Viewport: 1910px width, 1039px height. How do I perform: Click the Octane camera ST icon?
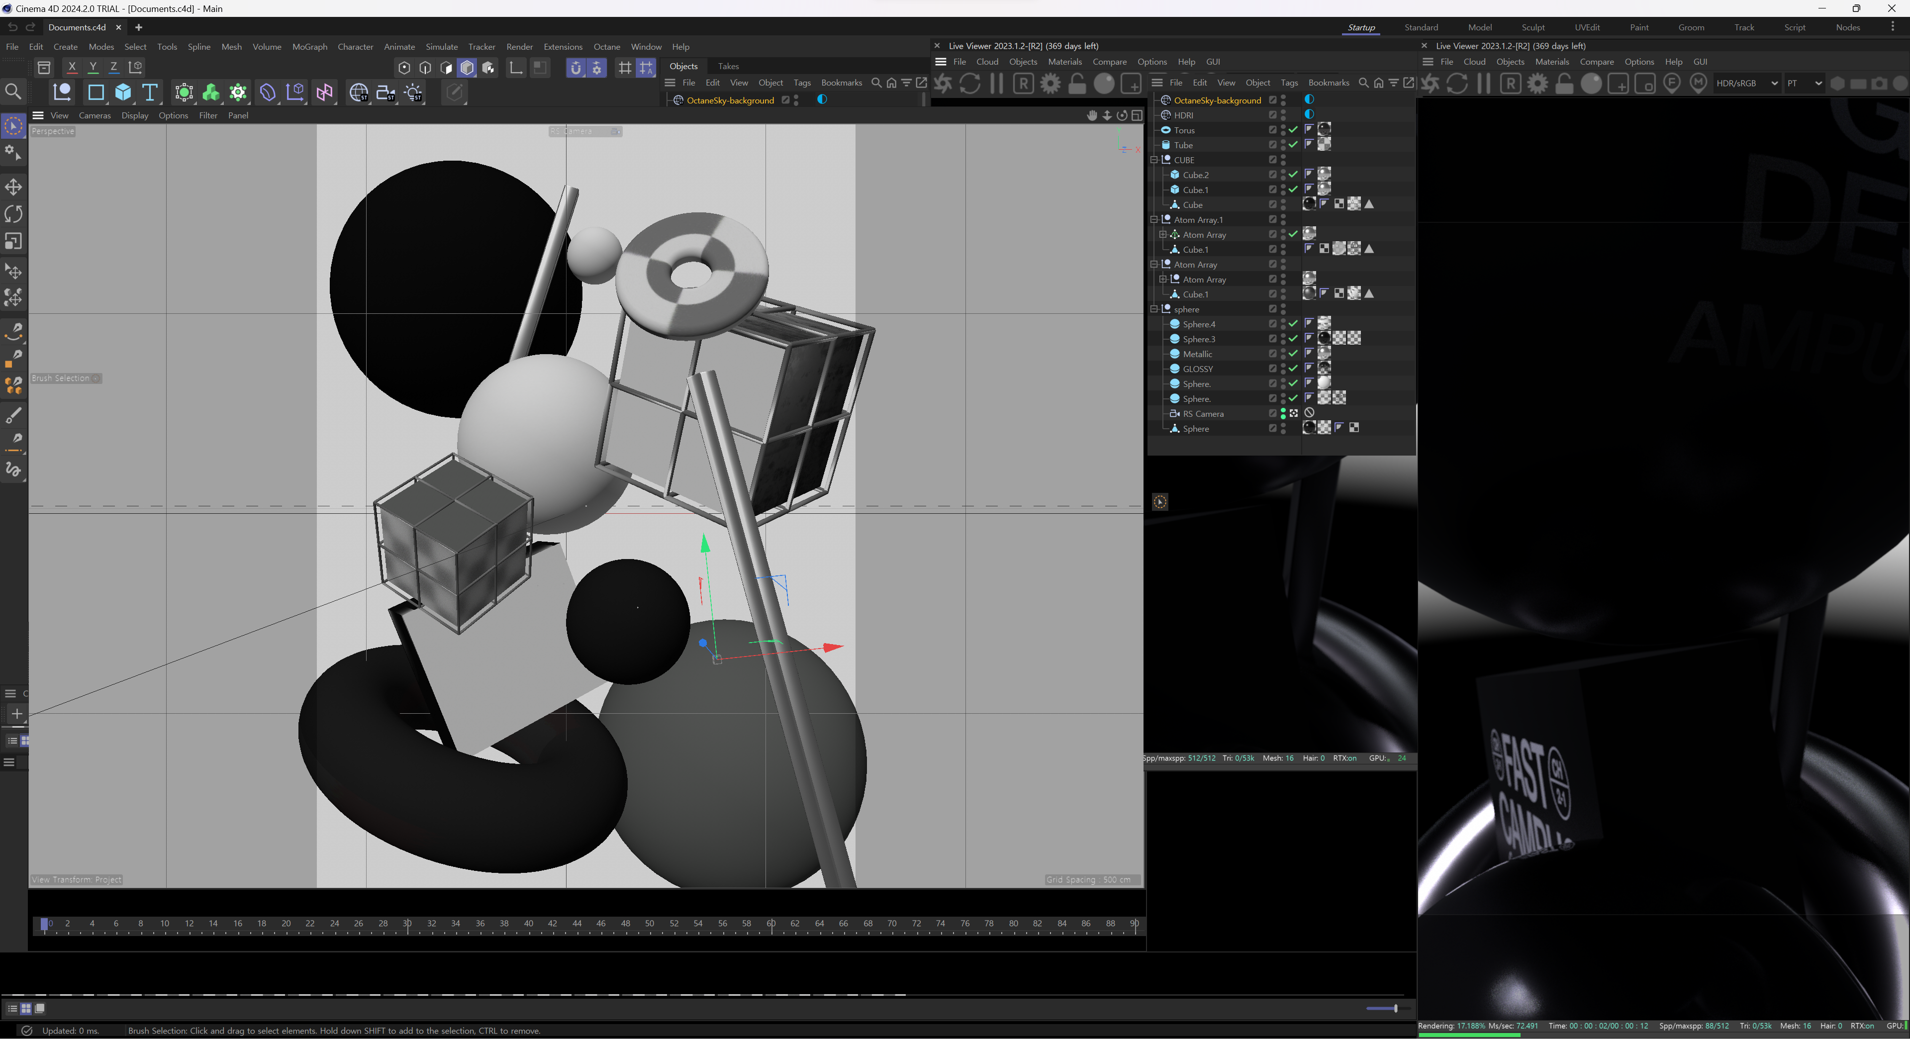click(x=385, y=92)
